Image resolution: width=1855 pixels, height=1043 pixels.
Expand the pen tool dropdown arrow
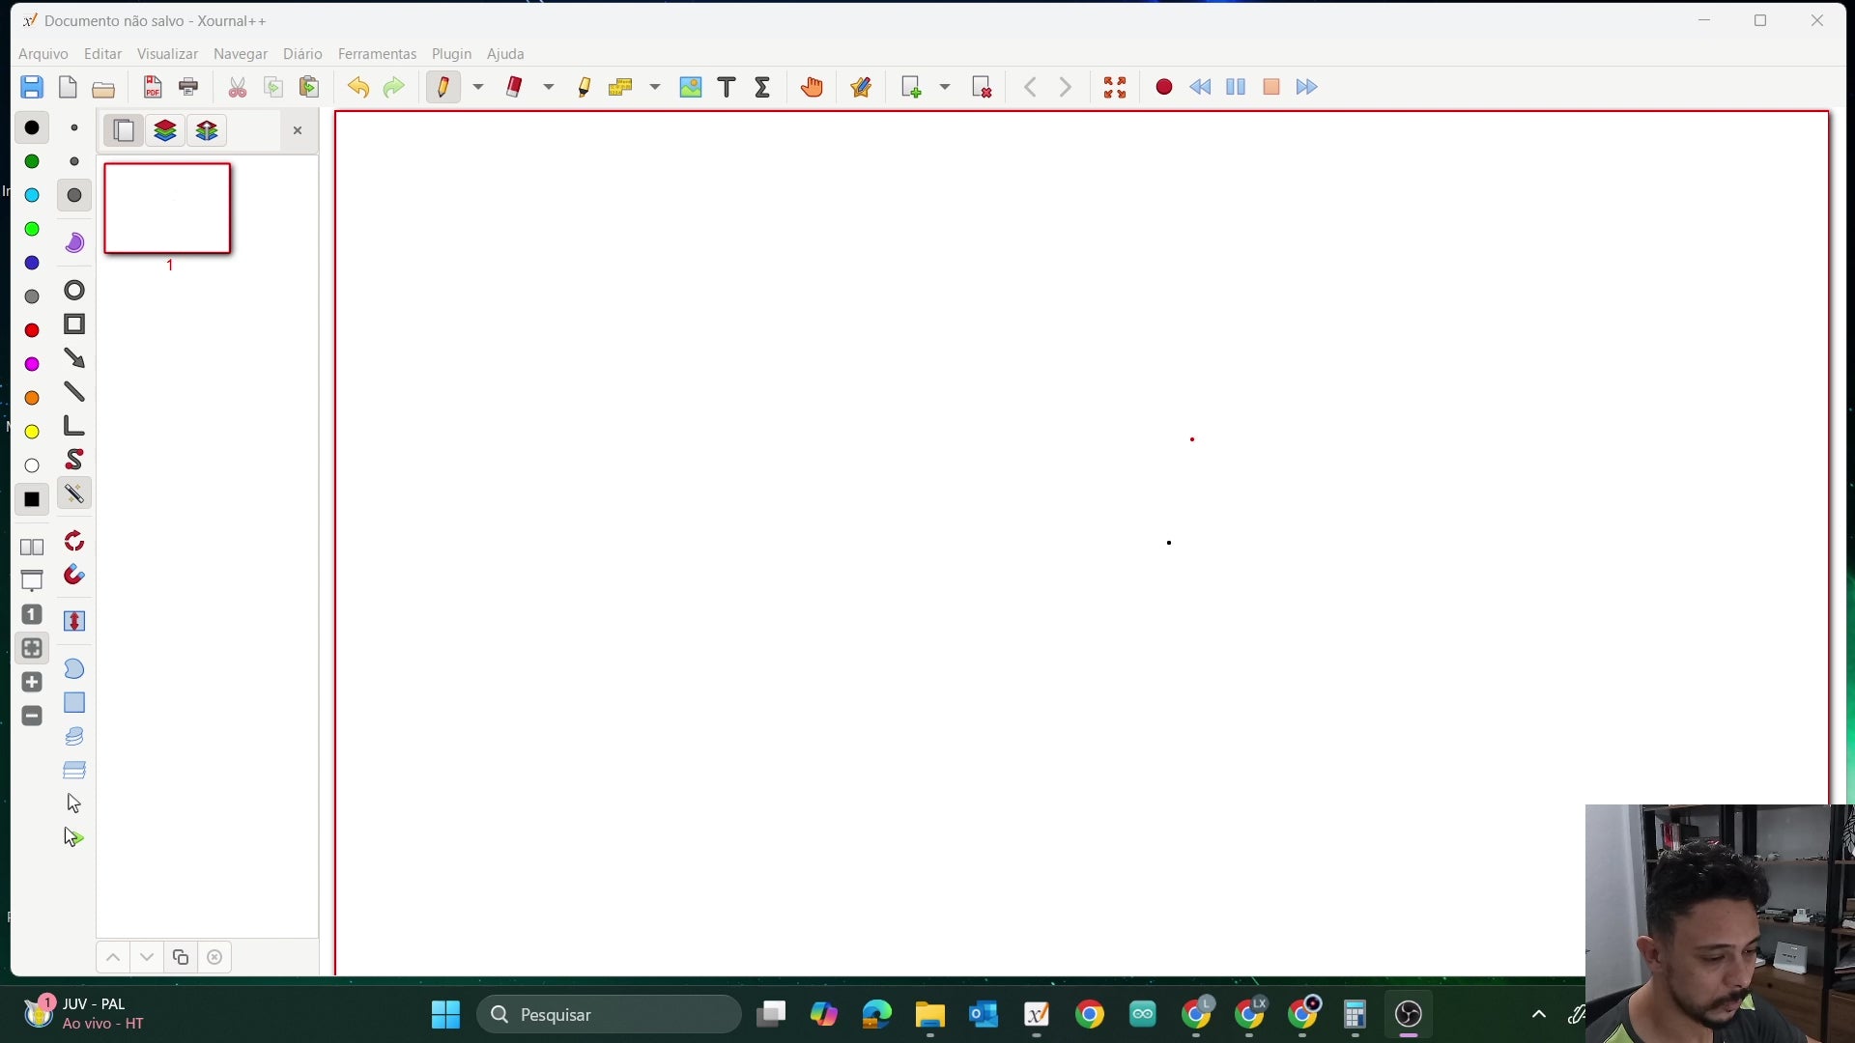tap(478, 87)
